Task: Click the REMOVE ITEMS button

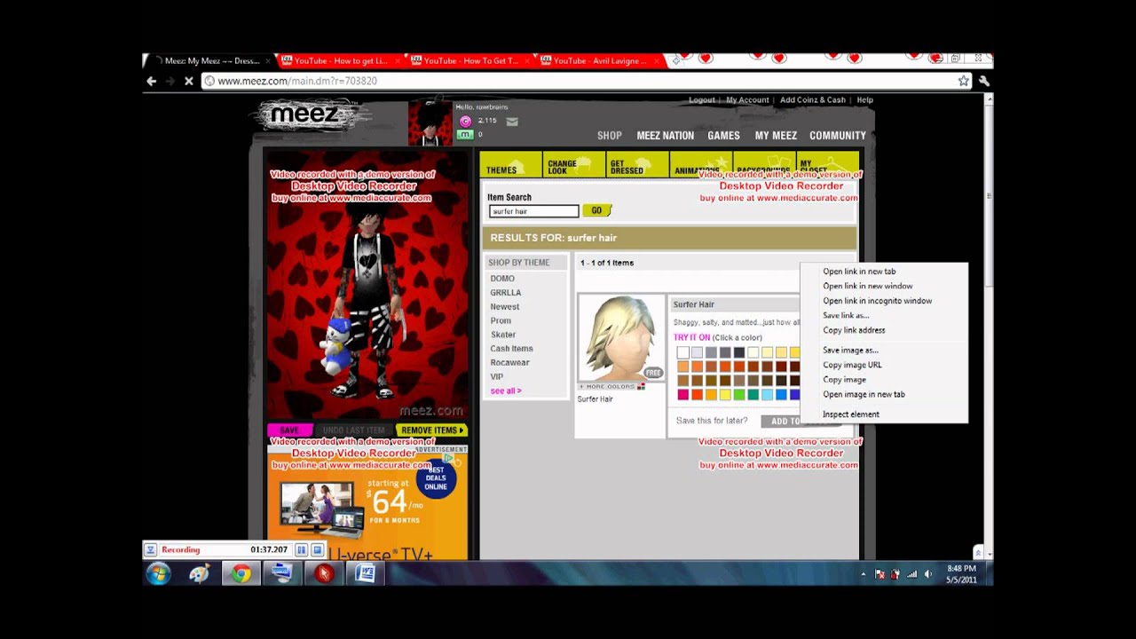Action: click(x=432, y=430)
